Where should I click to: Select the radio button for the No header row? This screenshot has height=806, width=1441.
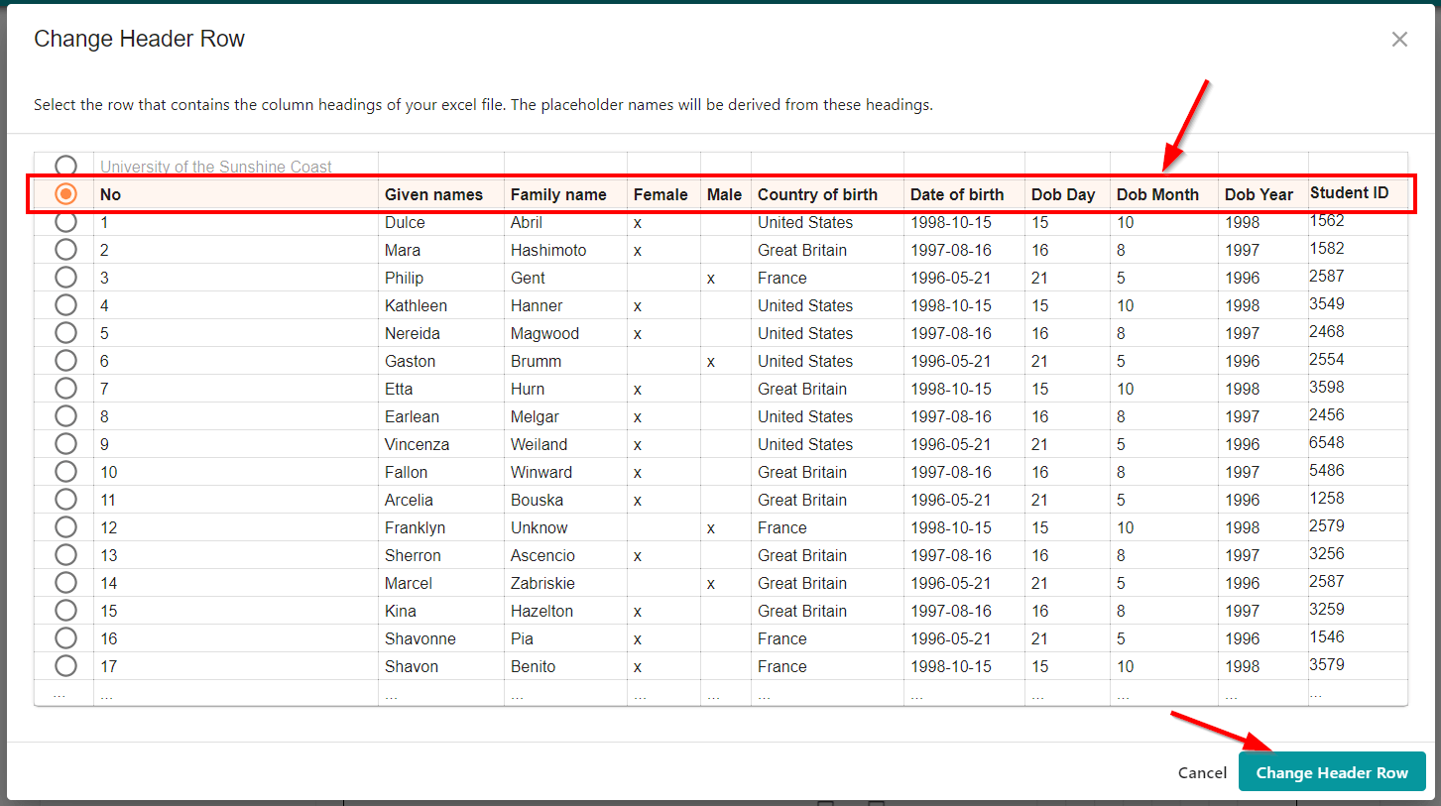[65, 194]
